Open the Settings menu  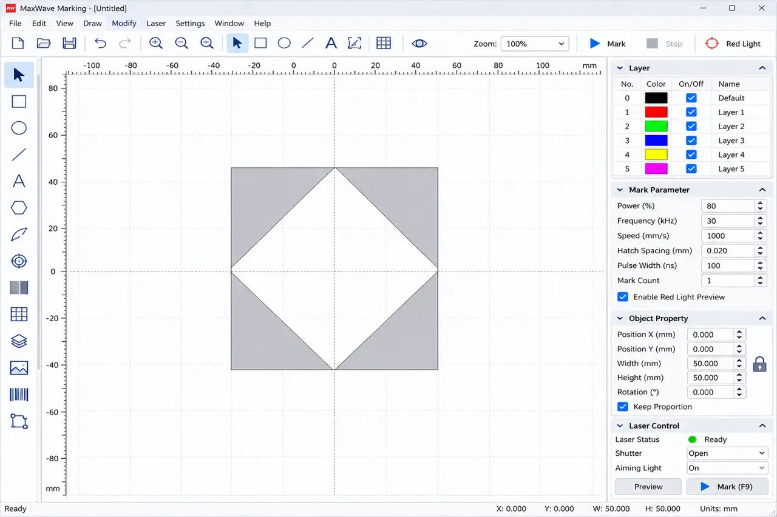pyautogui.click(x=190, y=23)
